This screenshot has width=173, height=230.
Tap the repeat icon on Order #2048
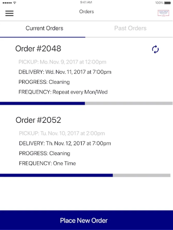tap(155, 49)
